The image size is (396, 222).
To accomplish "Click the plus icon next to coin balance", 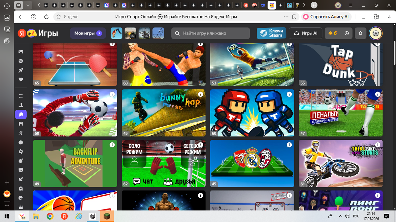I will 346,33.
